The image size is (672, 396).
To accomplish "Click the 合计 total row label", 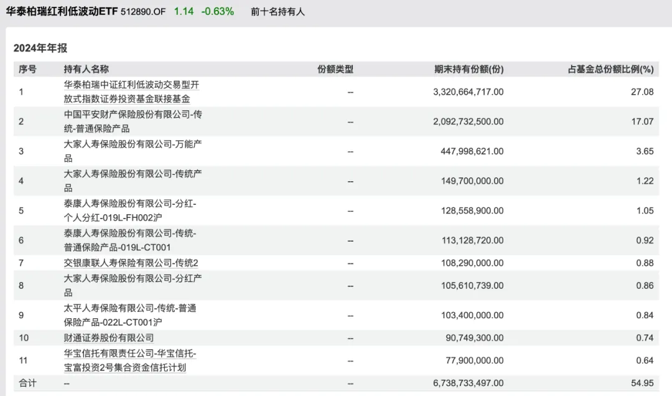I will (27, 383).
